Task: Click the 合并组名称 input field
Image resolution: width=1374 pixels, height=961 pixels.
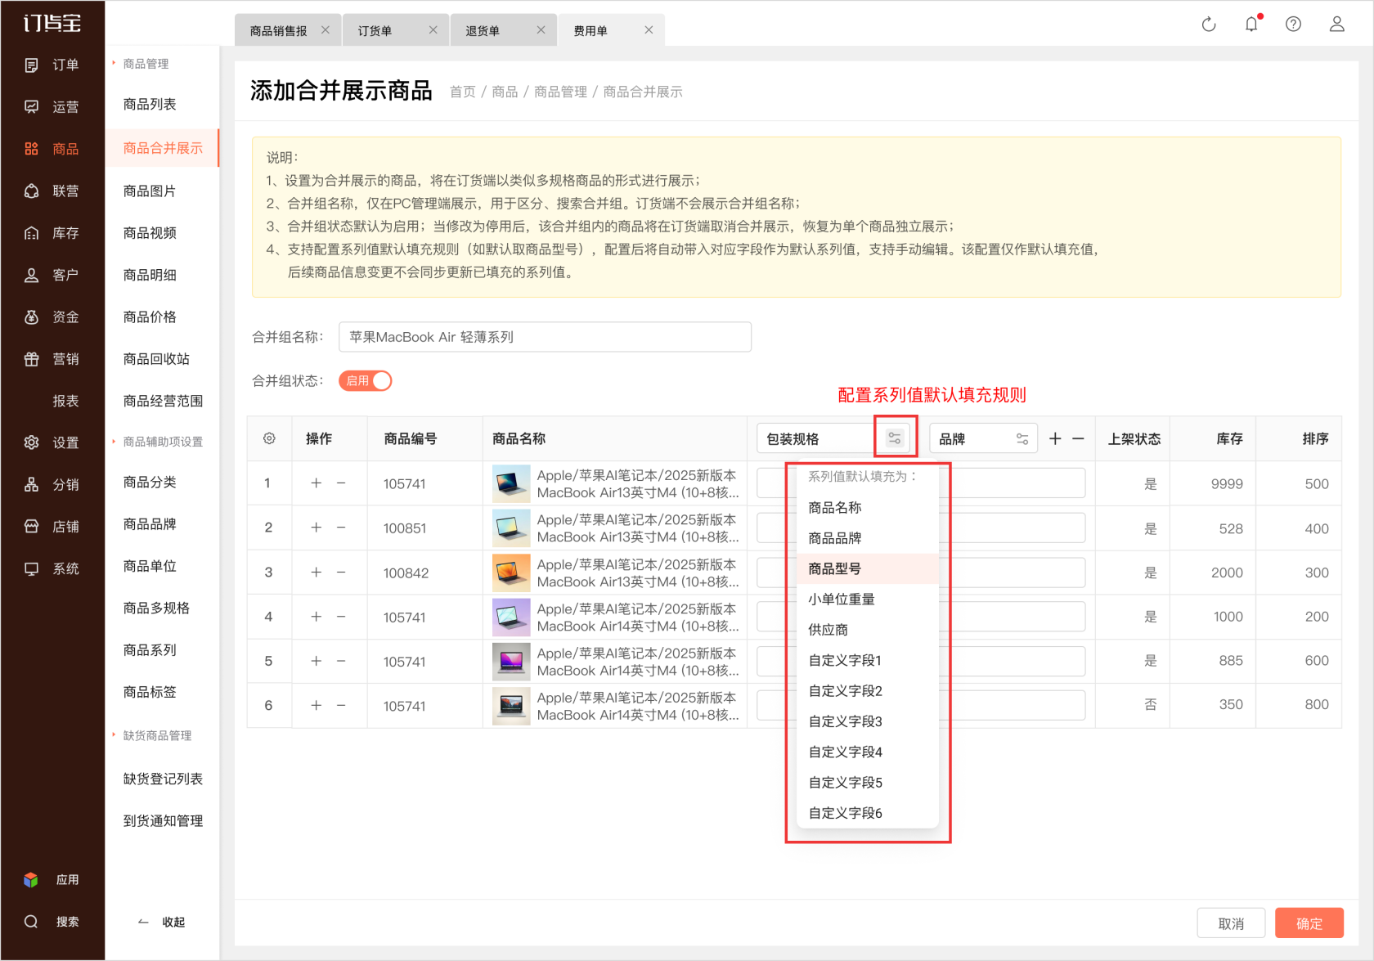Action: point(545,337)
